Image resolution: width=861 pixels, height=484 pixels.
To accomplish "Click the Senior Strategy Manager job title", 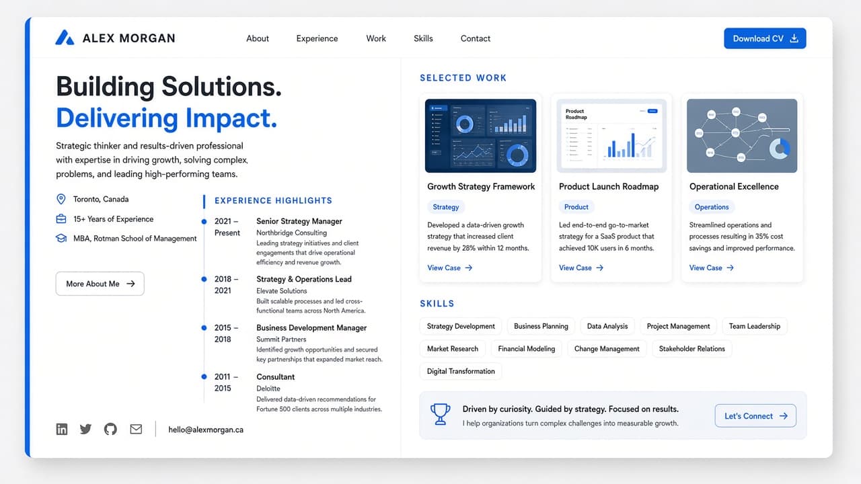I will click(x=299, y=221).
